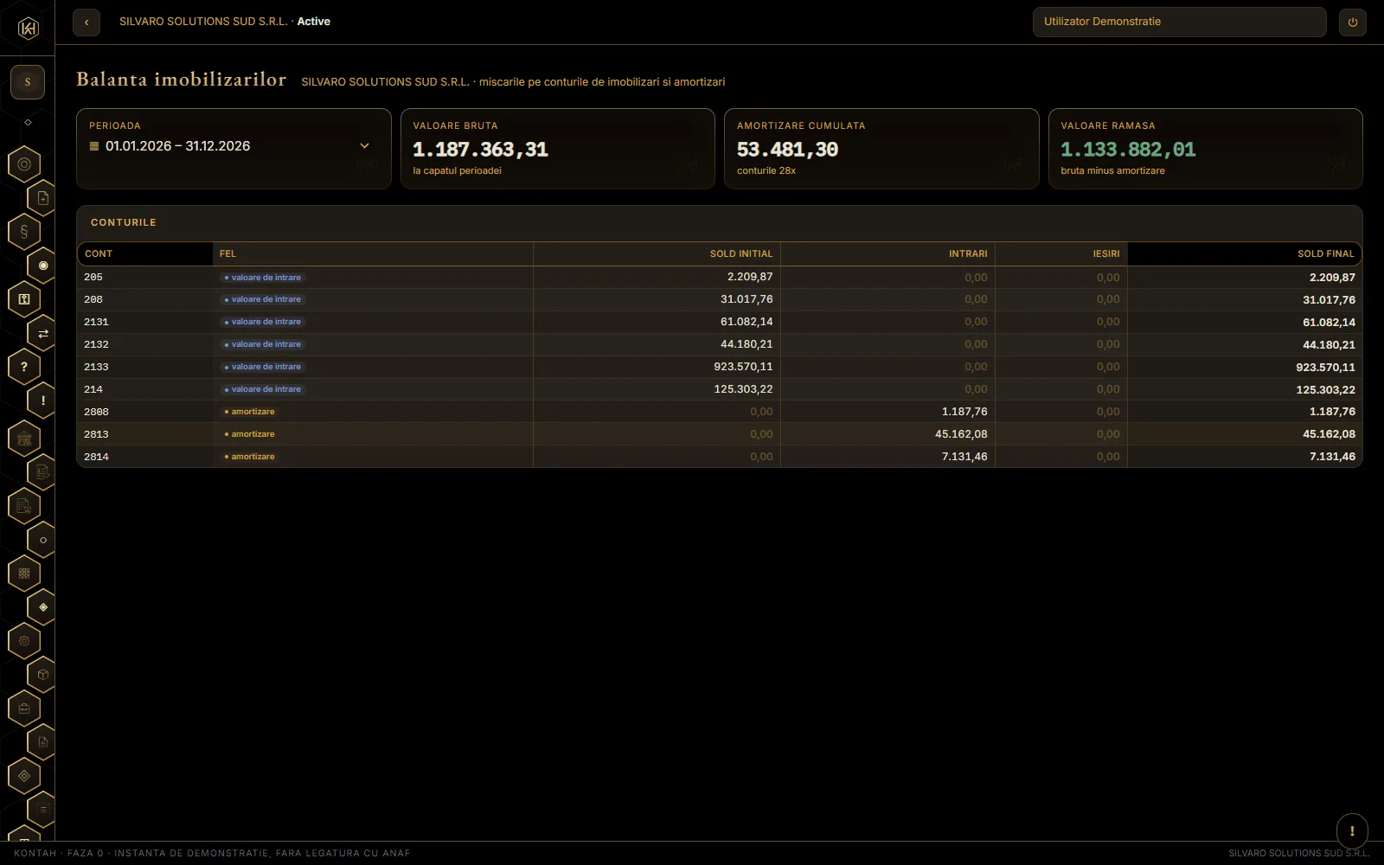Click the Amortizare Cumulata value 53.481,30

point(787,150)
